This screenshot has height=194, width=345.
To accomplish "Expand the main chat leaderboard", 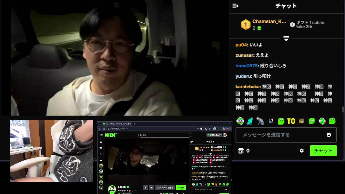I will pyautogui.click(x=286, y=39).
